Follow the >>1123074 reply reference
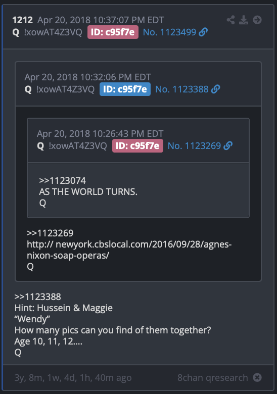The width and height of the screenshot is (277, 394). (62, 181)
